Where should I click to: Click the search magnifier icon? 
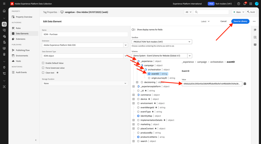196,12
